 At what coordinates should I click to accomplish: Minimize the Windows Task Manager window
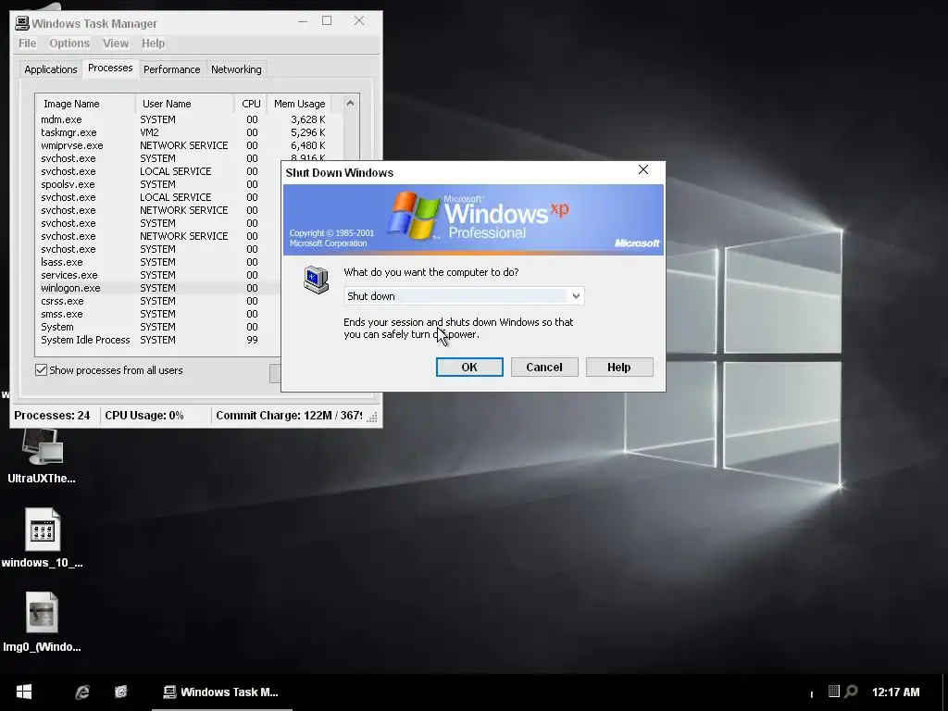click(x=303, y=21)
